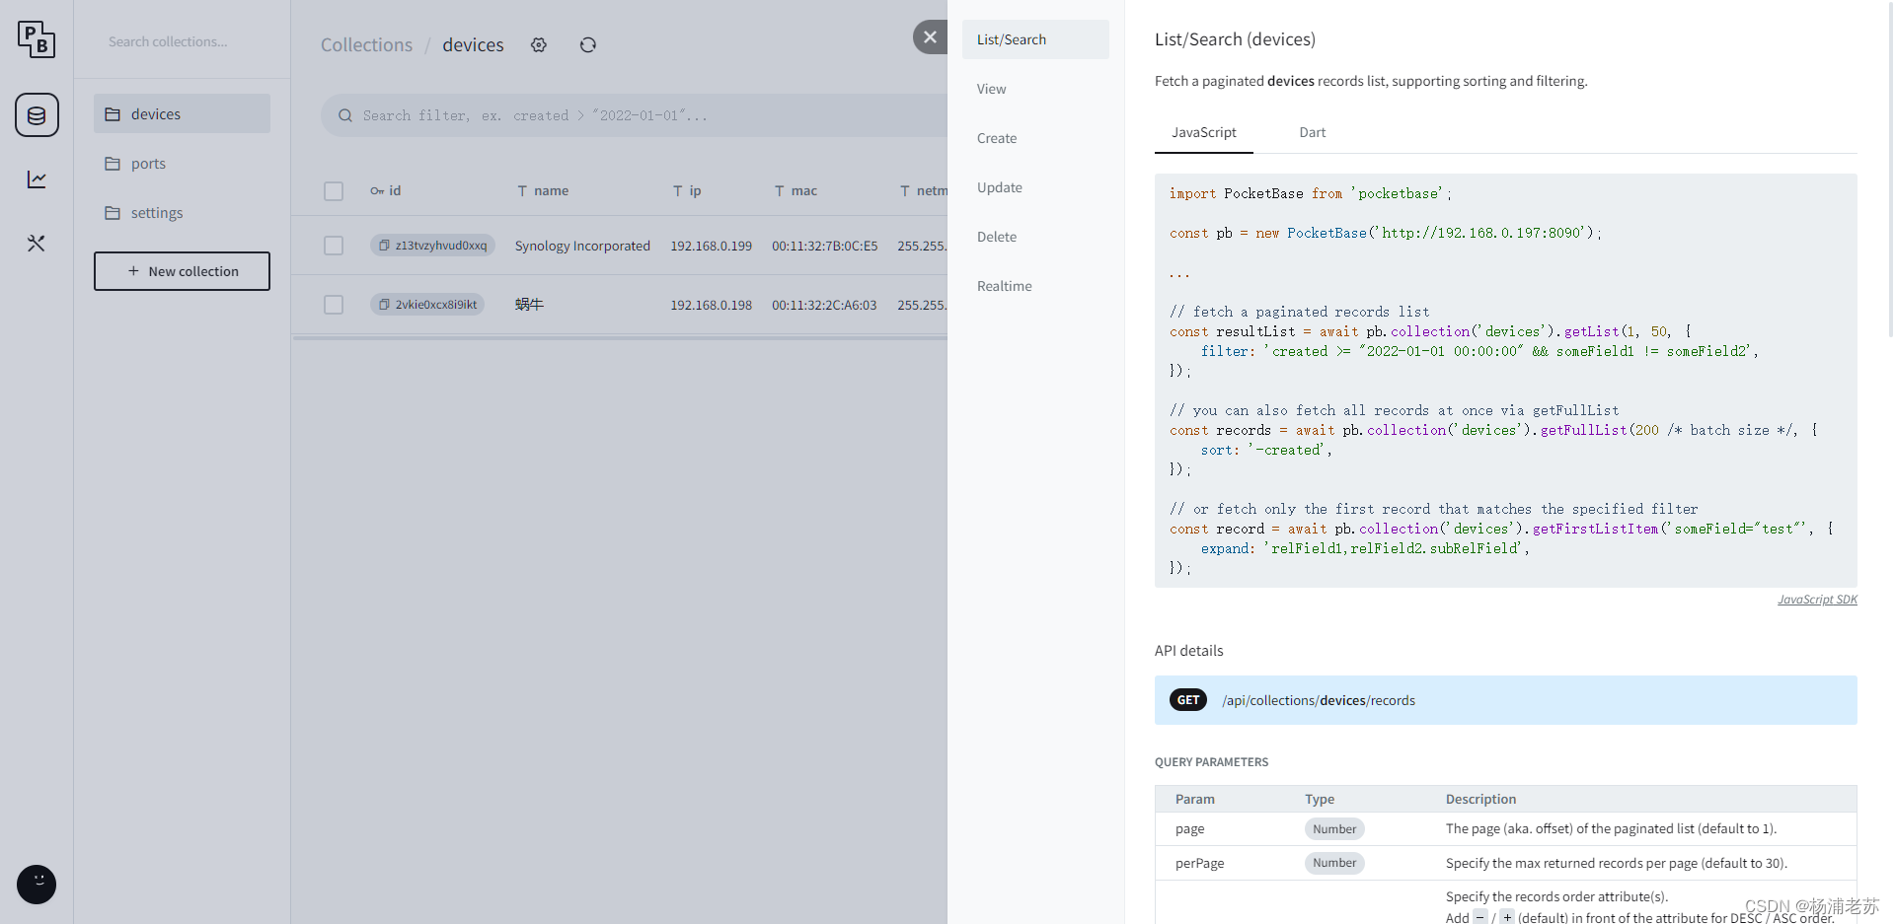
Task: Select the ports collection
Action: tap(182, 164)
